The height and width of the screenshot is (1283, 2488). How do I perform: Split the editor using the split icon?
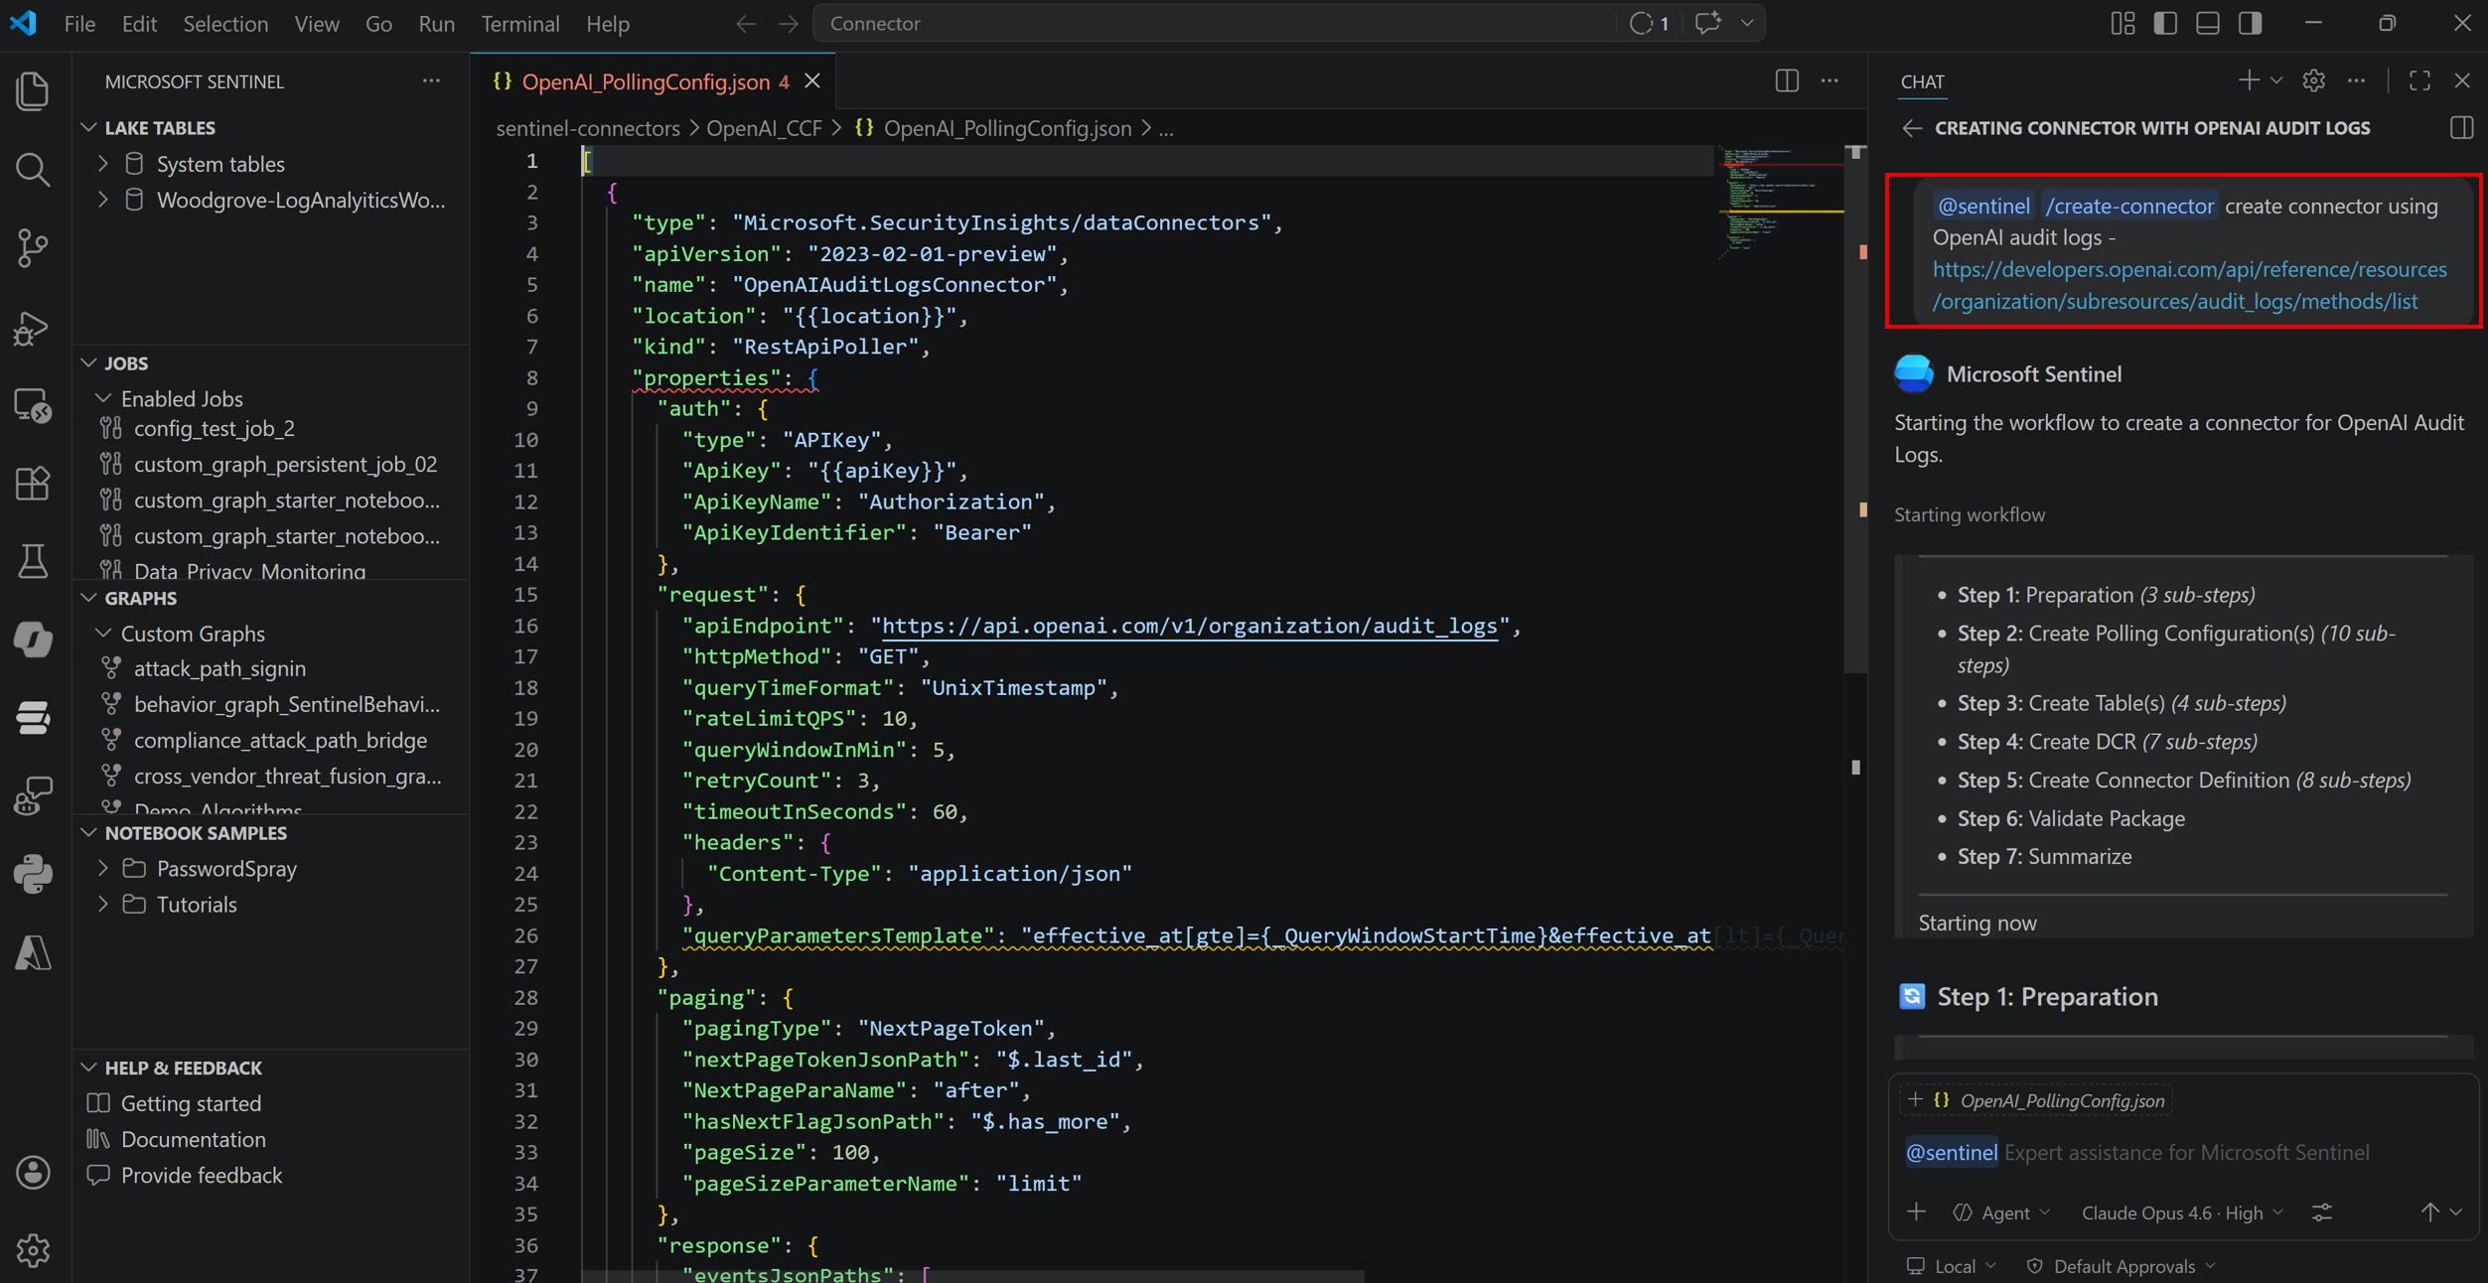[1785, 80]
